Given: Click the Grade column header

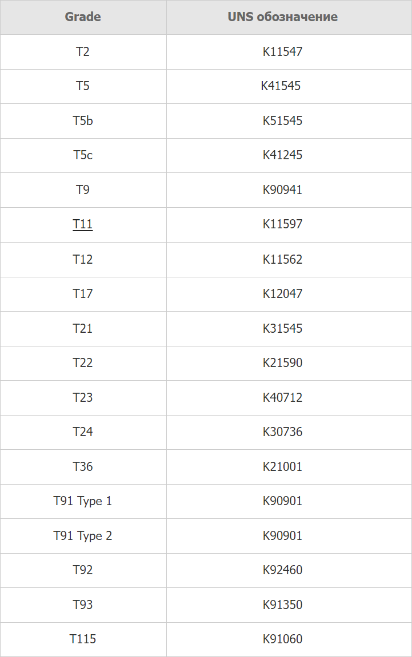Looking at the screenshot, I should (x=83, y=17).
